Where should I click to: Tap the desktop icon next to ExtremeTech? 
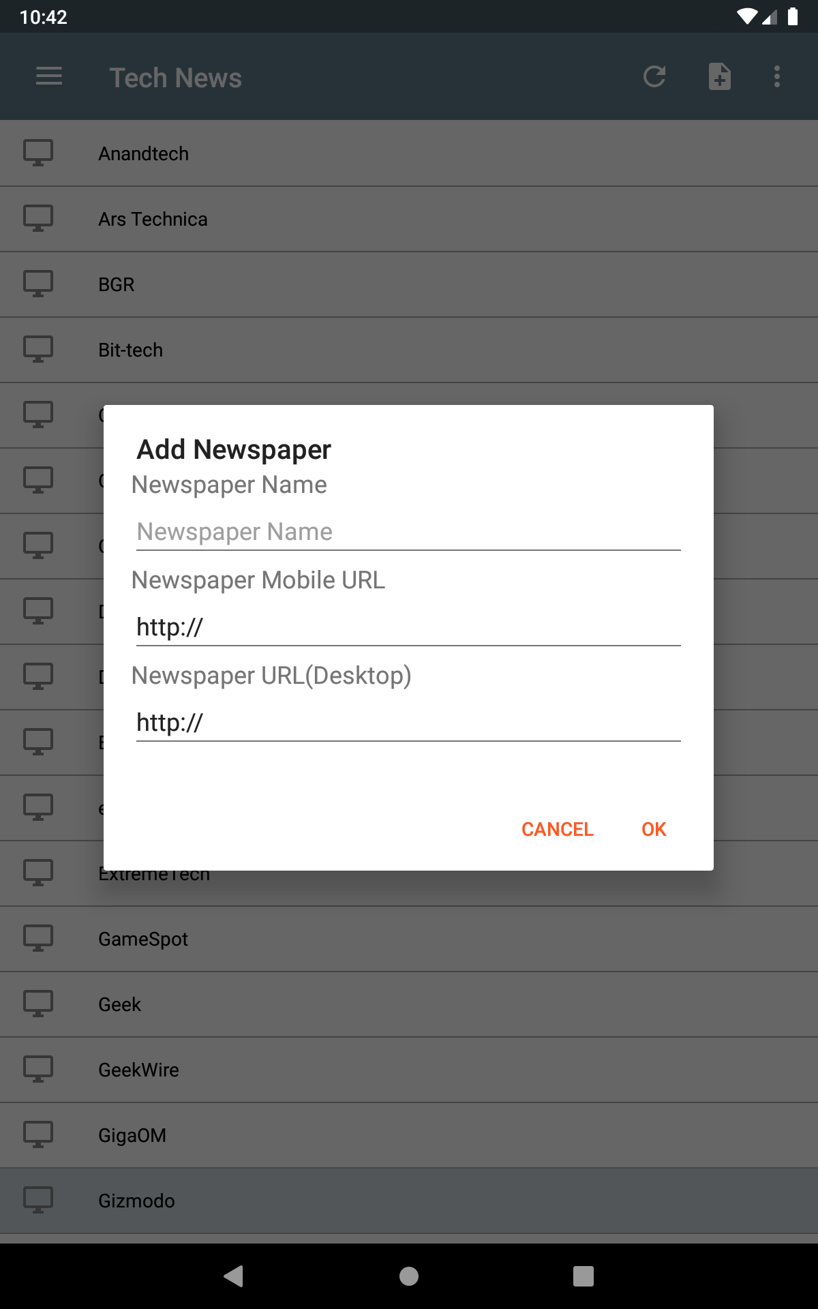coord(38,873)
